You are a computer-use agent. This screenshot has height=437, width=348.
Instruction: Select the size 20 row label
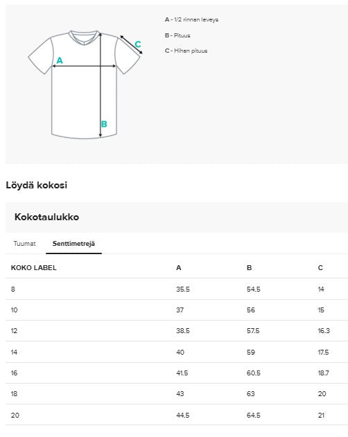pyautogui.click(x=15, y=415)
